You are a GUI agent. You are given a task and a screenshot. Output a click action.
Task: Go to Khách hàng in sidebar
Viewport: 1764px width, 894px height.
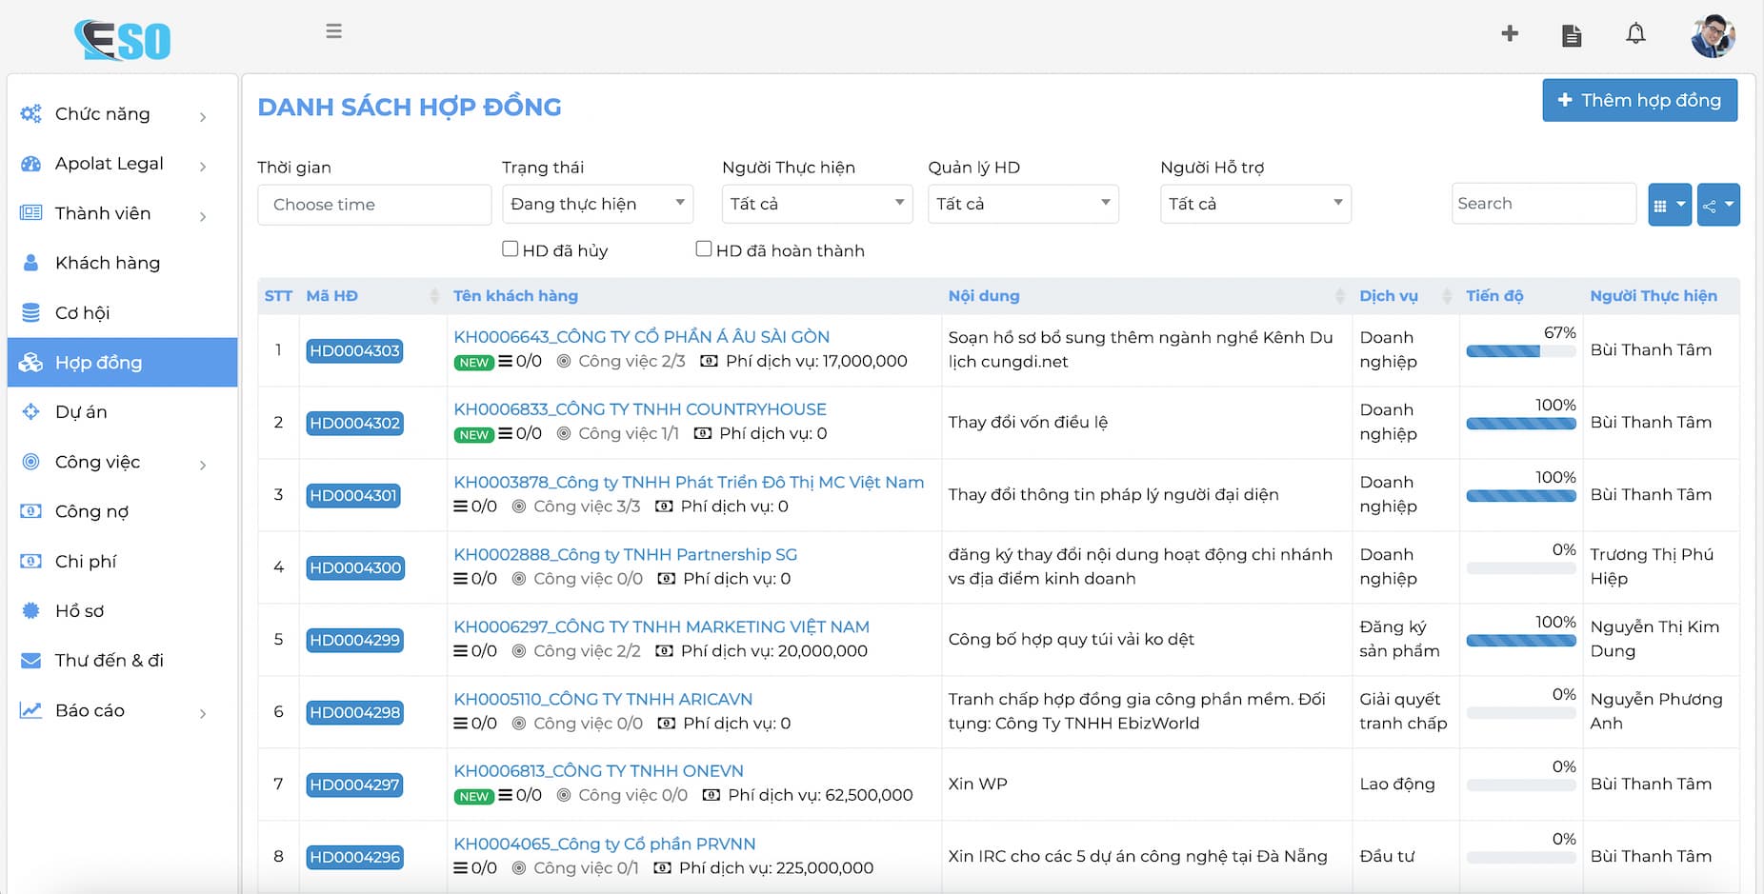click(x=107, y=263)
